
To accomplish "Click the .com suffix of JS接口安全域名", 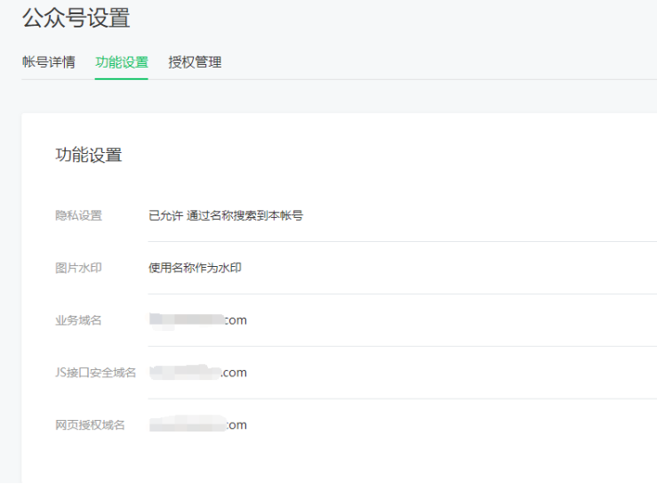I will [x=235, y=373].
